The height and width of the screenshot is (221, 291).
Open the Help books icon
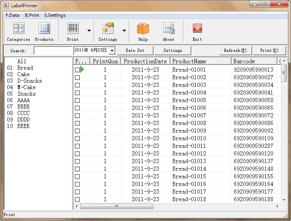pos(143,29)
